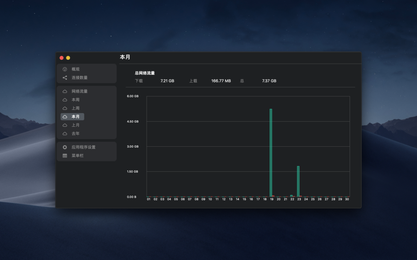417x260 pixels.
Task: Select the 本月 sidebar entry
Action: (x=72, y=117)
